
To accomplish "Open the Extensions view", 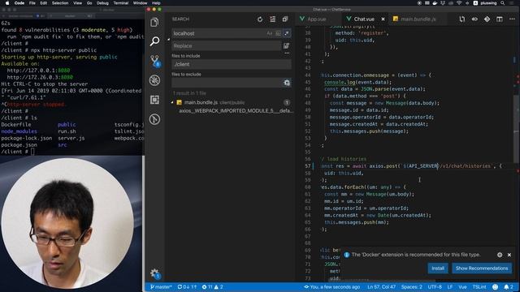I will click(x=154, y=100).
